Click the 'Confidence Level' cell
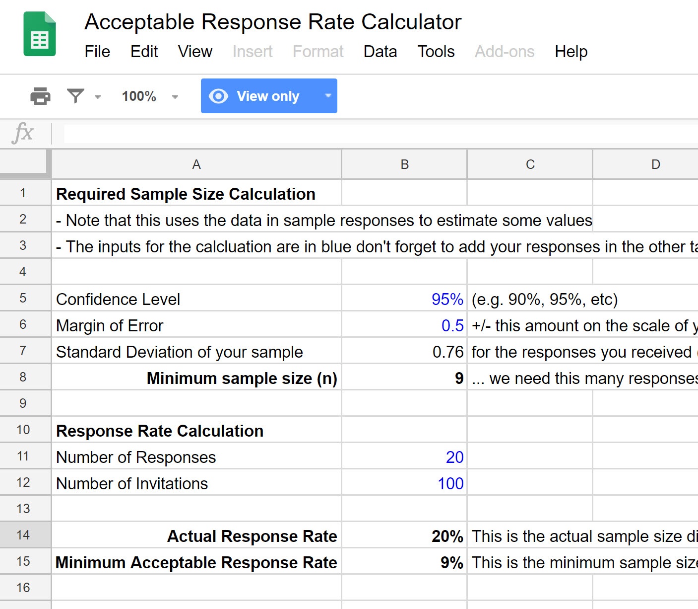This screenshot has height=609, width=698. [x=196, y=298]
